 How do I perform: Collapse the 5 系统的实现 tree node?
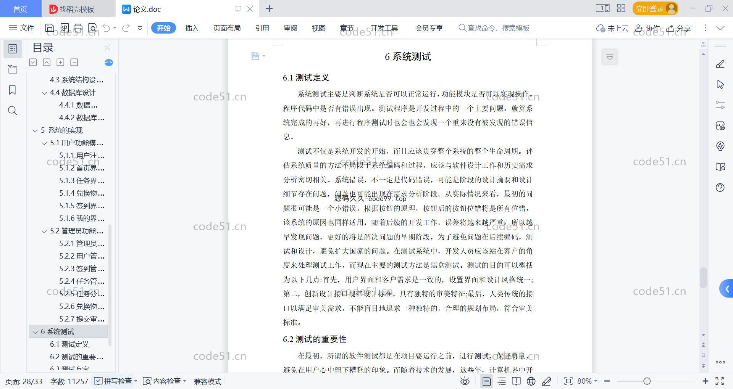(x=35, y=130)
